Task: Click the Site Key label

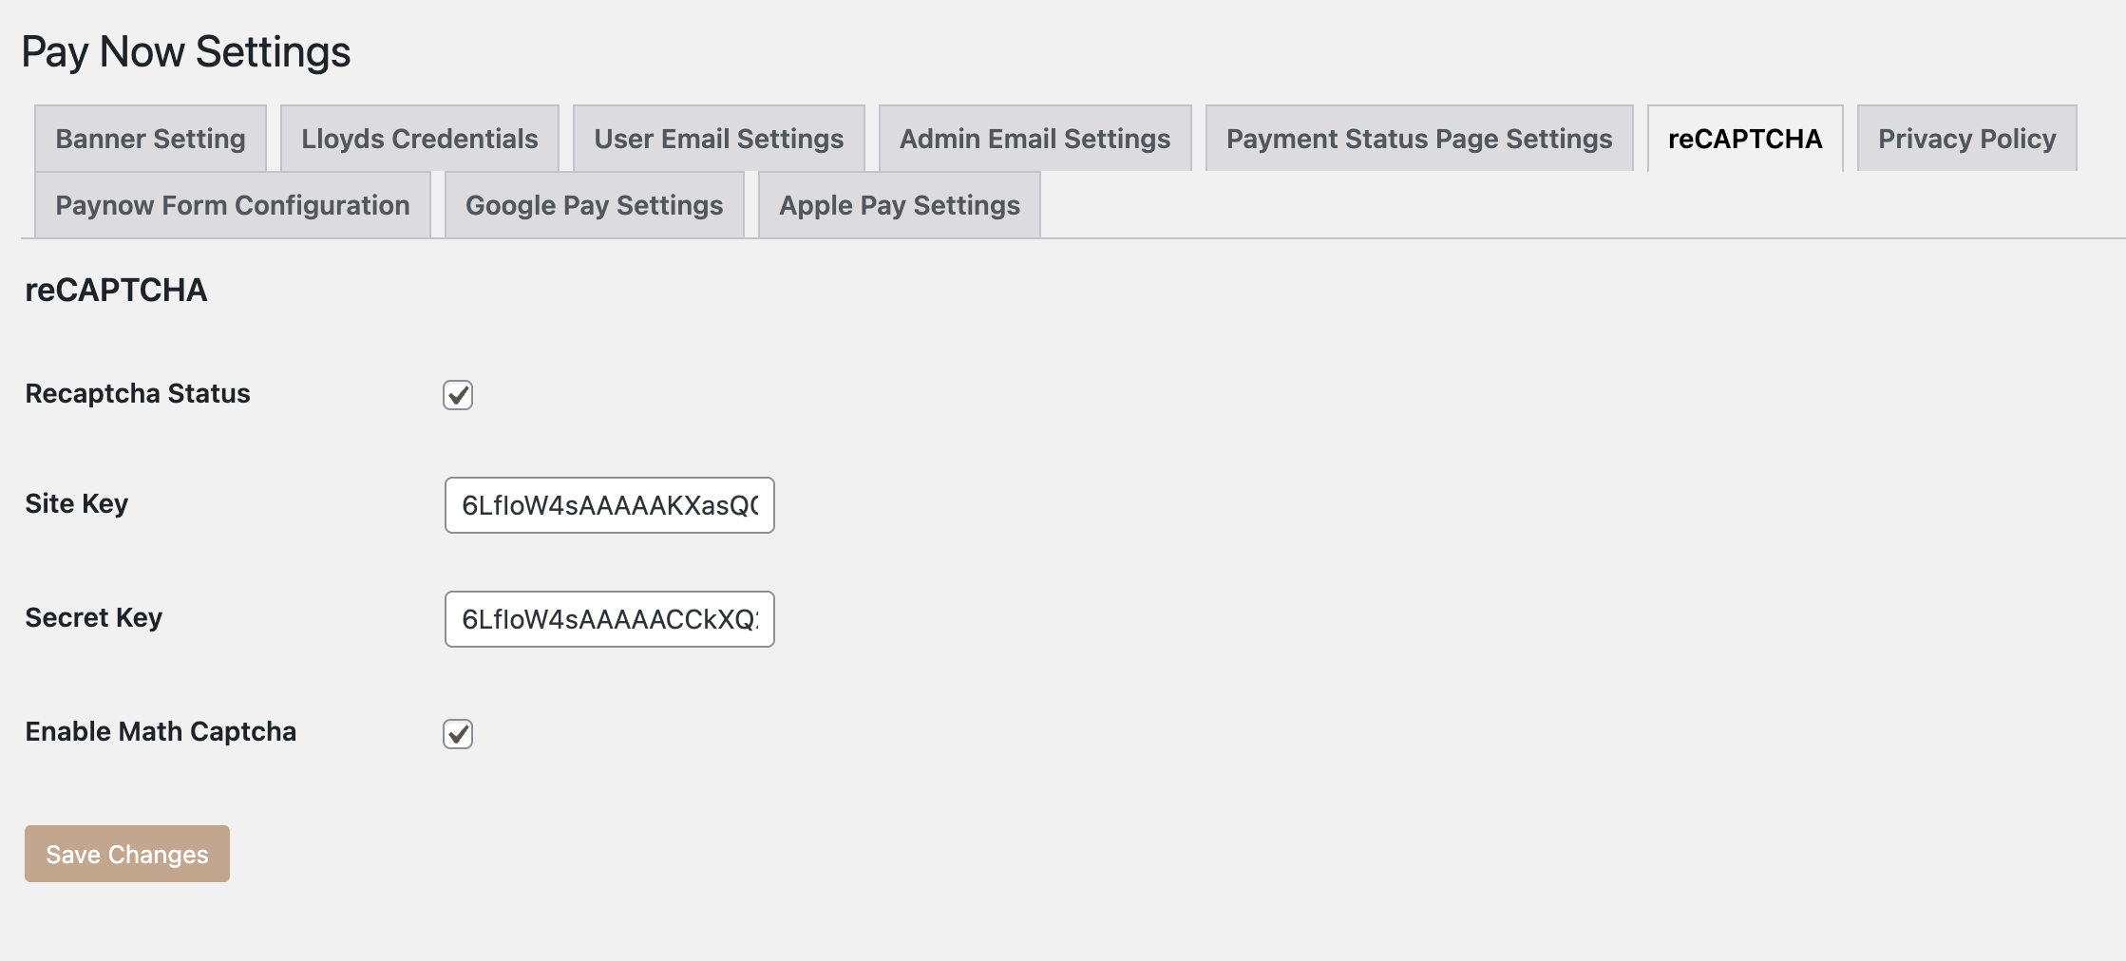Action: (x=77, y=503)
